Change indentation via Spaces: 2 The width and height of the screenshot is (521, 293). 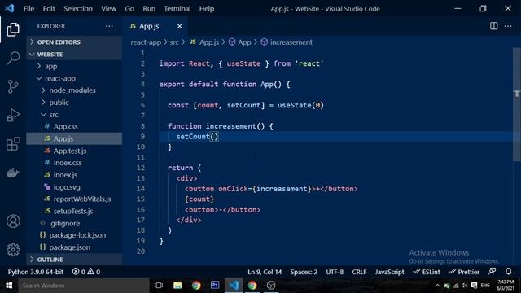tap(304, 272)
